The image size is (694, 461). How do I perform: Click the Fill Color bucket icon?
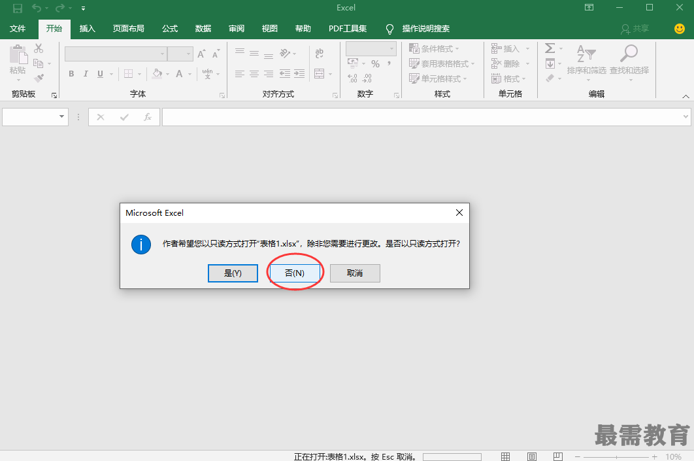pos(157,74)
